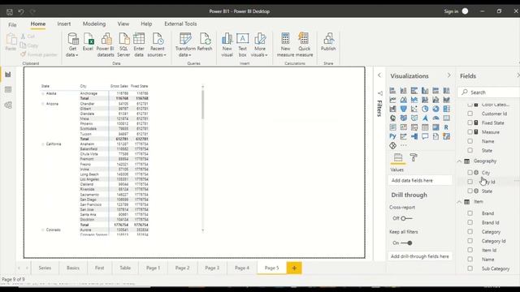Check the Measure field checkbox

point(470,131)
